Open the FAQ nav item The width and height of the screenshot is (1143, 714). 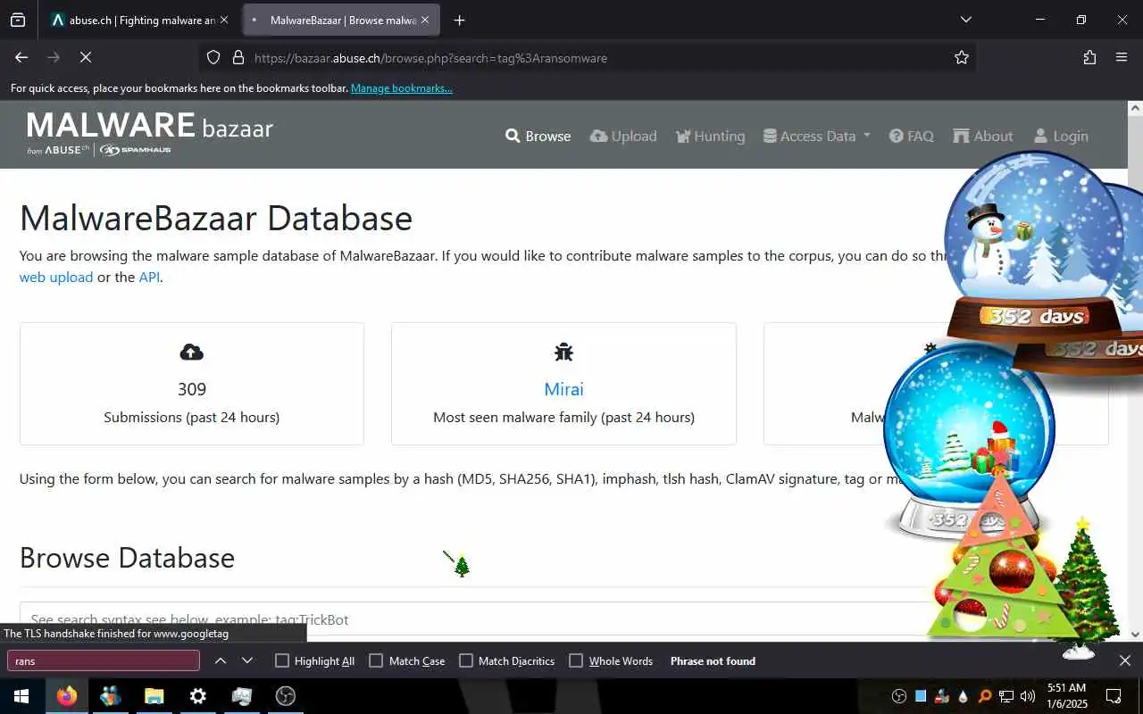click(911, 136)
